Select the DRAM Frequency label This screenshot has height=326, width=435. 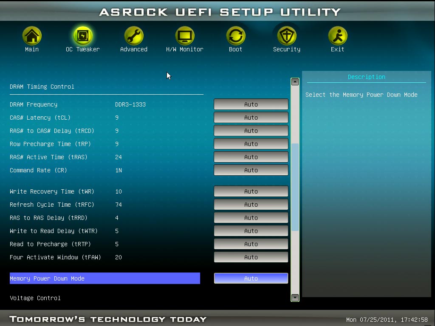click(x=34, y=104)
